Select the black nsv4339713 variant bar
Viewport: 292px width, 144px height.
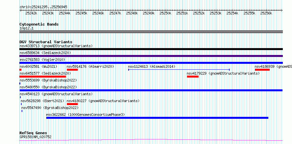click(x=151, y=49)
